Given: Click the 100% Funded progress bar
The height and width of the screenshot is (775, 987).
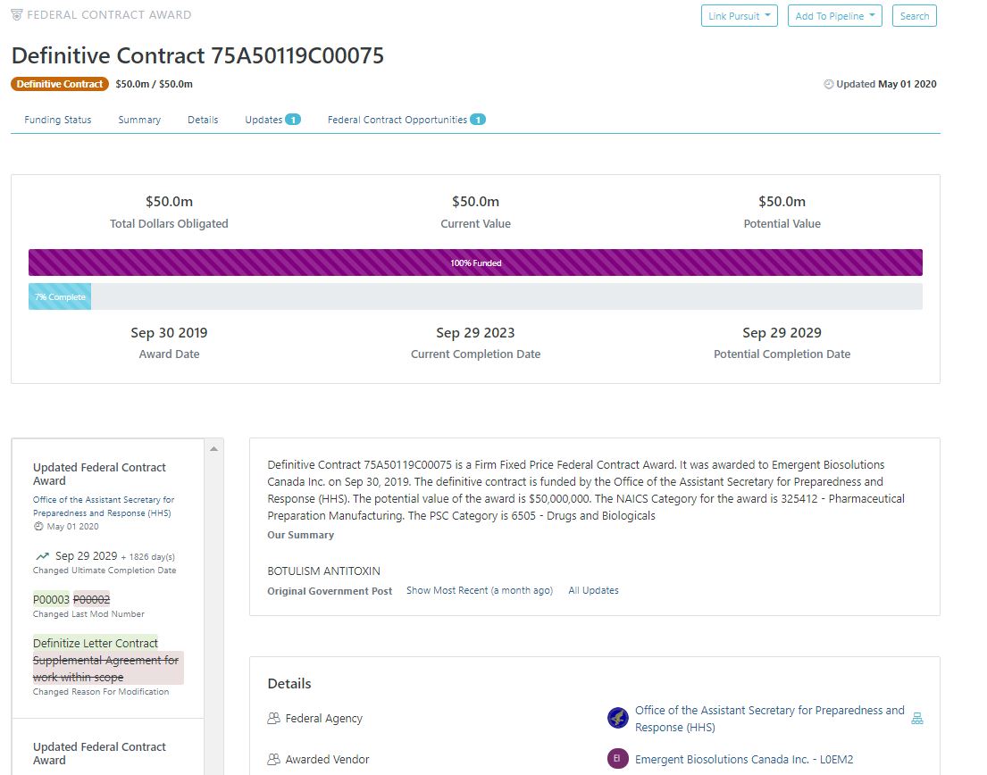Looking at the screenshot, I should pos(475,262).
